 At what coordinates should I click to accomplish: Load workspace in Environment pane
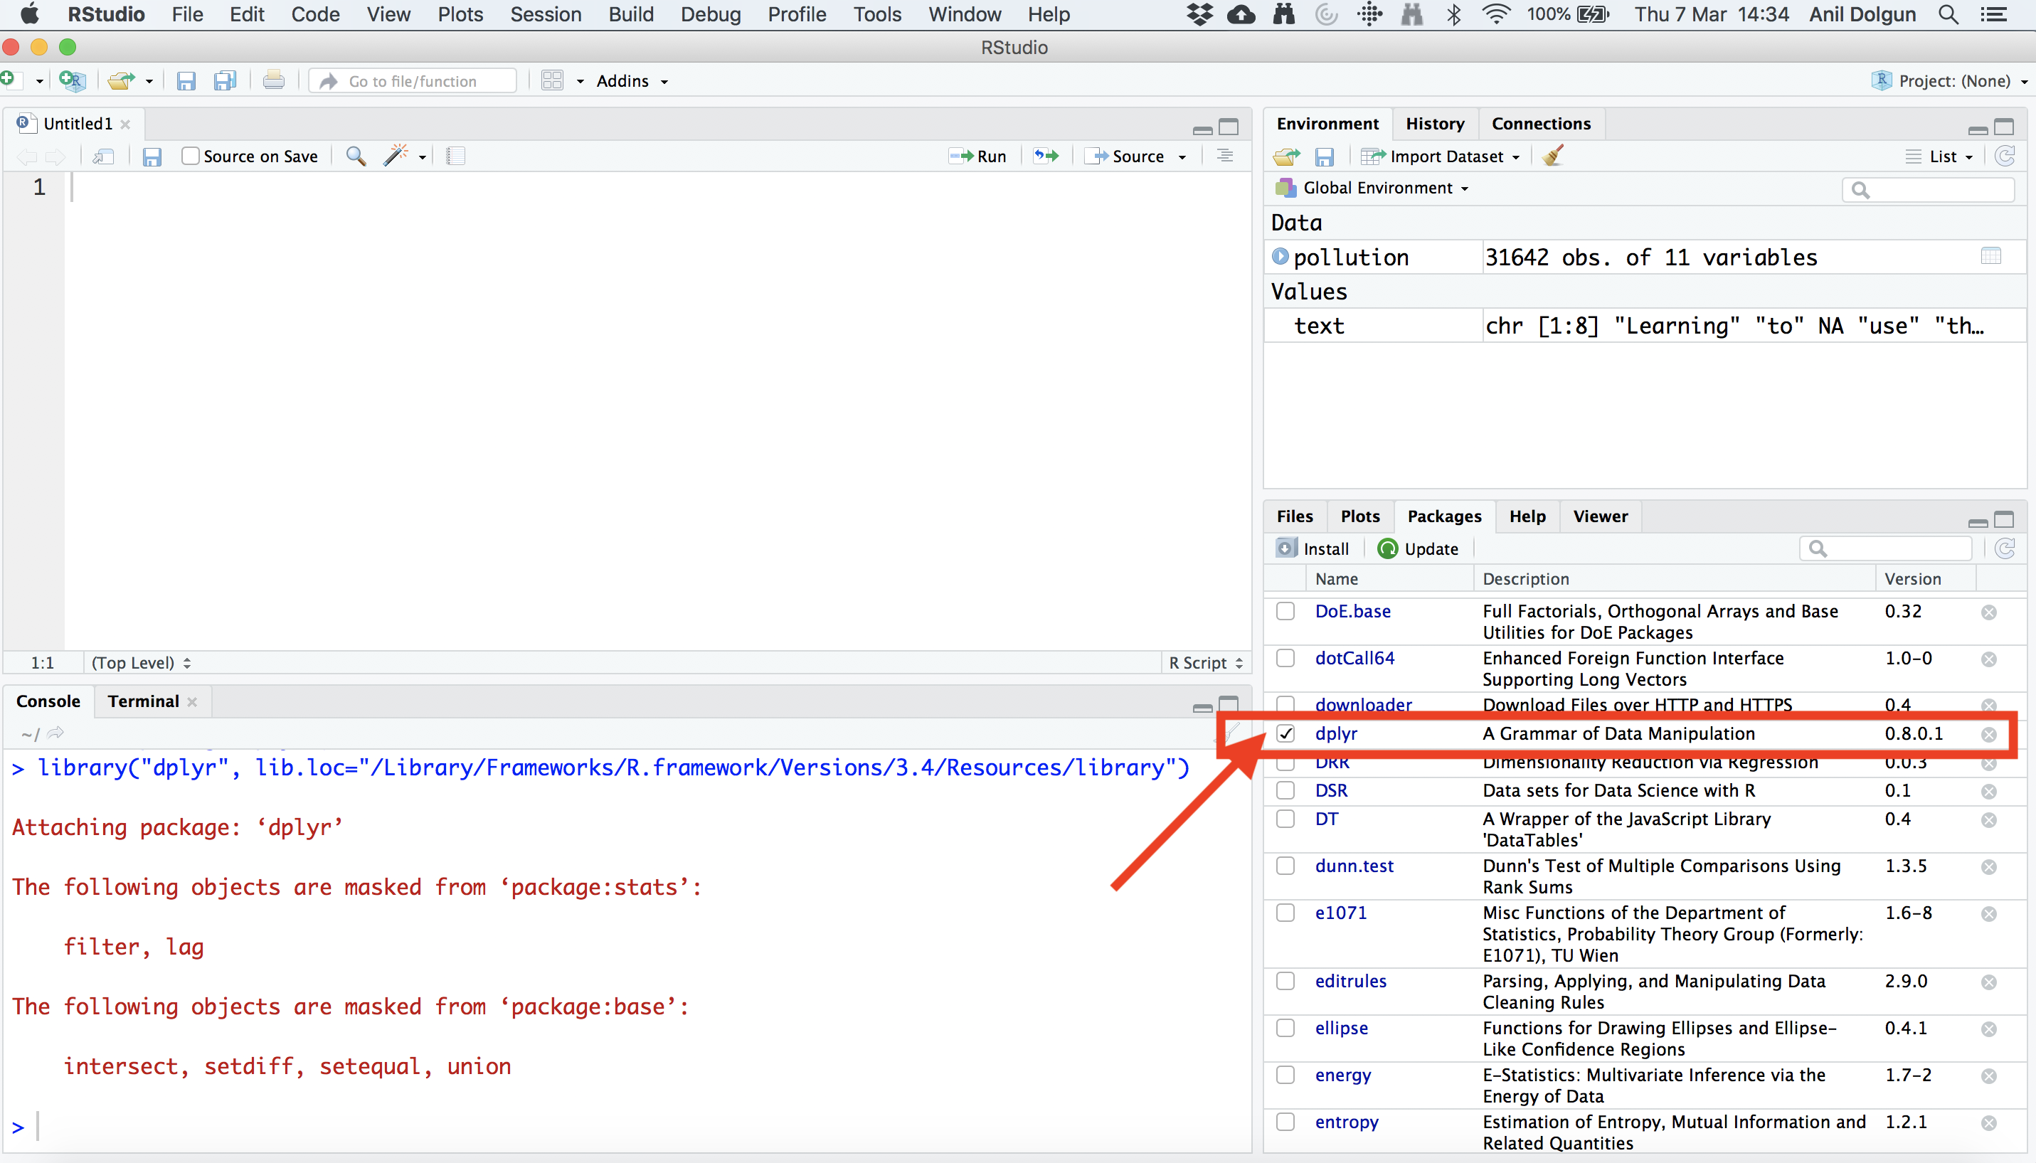coord(1287,156)
